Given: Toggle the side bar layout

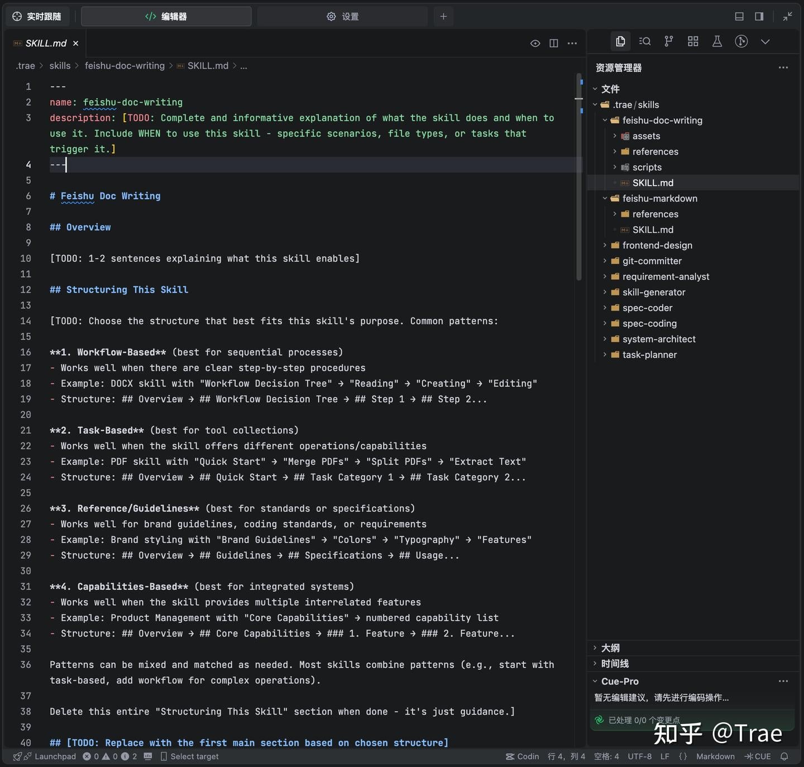Looking at the screenshot, I should point(759,16).
